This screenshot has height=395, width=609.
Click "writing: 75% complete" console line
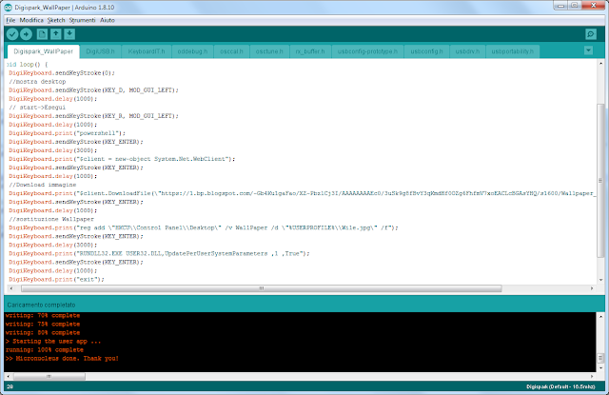click(x=43, y=325)
